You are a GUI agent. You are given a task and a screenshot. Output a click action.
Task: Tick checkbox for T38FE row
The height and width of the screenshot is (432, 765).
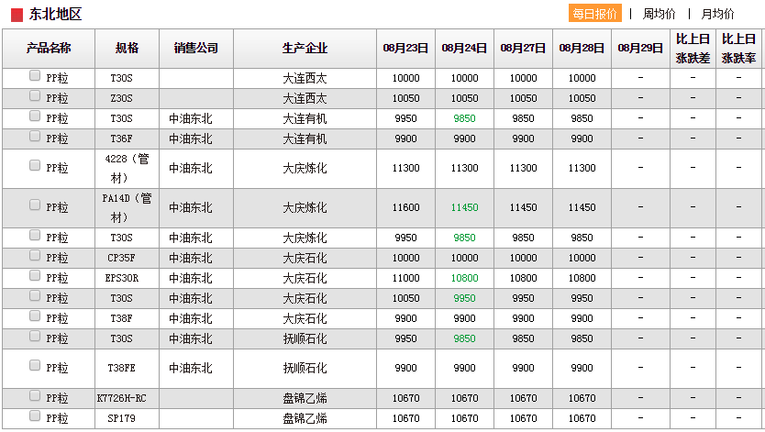pos(35,365)
